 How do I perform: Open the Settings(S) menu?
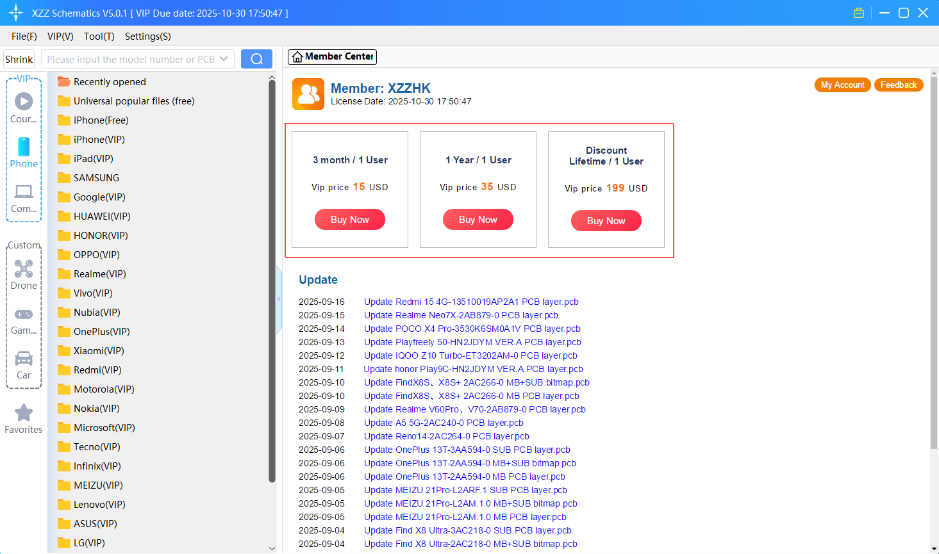(x=148, y=37)
